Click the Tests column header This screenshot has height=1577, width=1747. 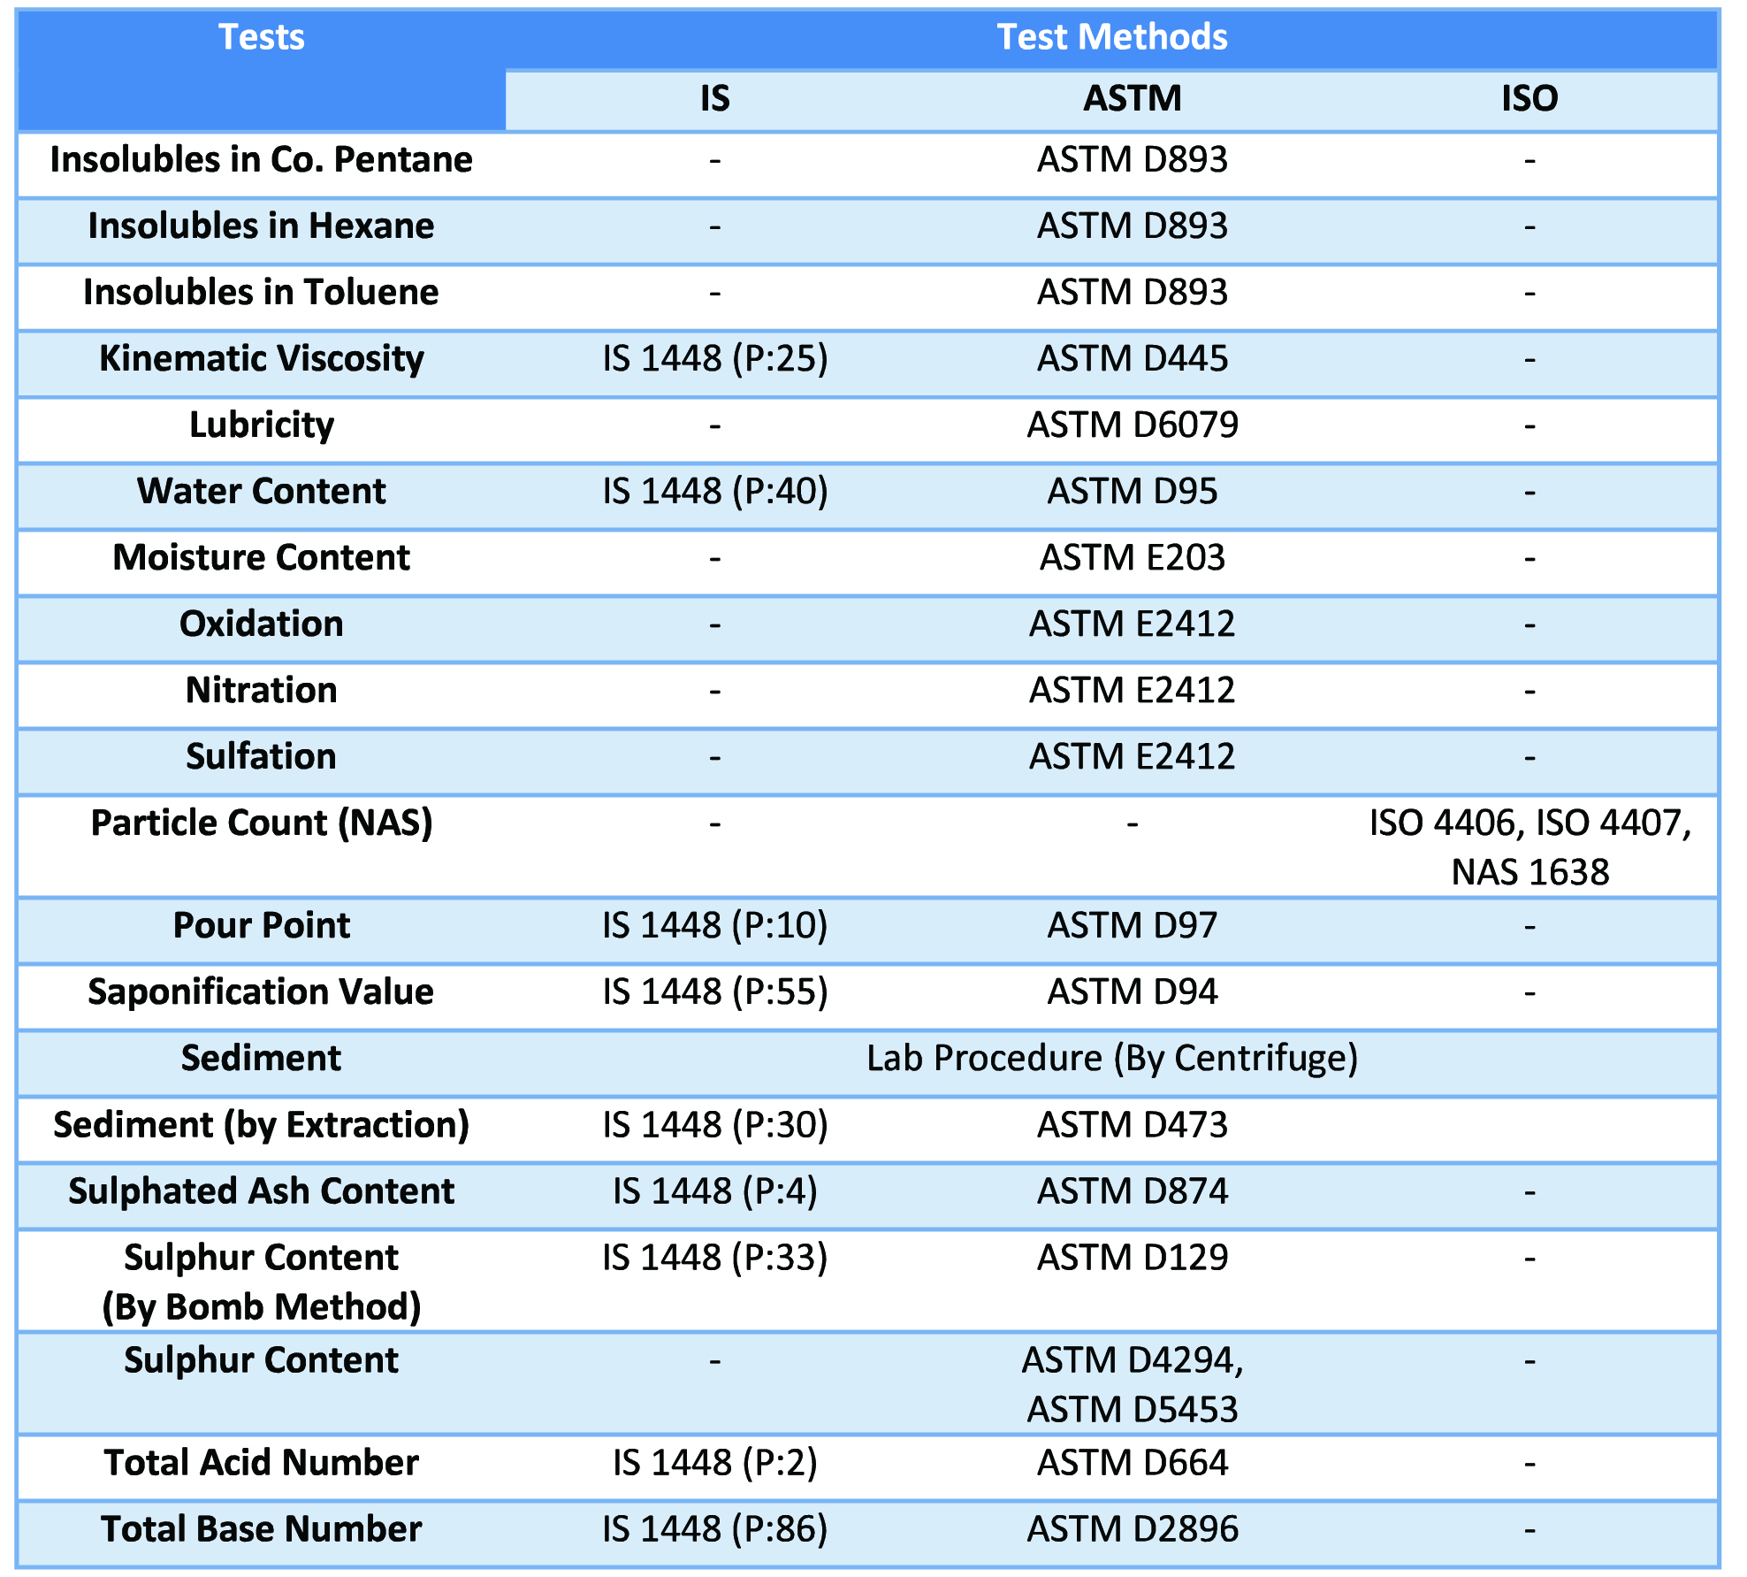pos(261,38)
